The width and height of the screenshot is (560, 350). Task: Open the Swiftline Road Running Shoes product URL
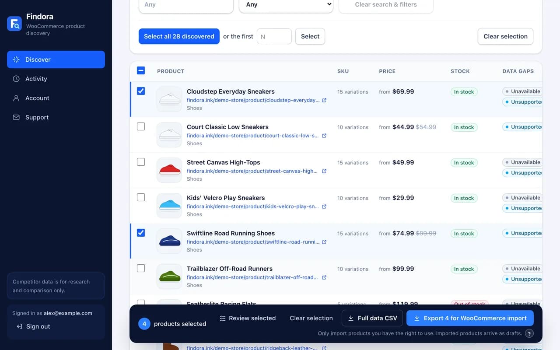[x=253, y=242]
